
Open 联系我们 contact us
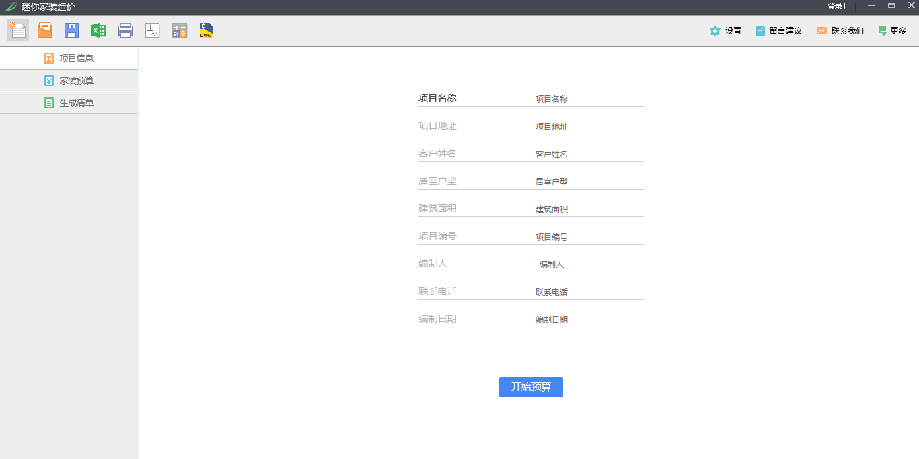pyautogui.click(x=840, y=31)
